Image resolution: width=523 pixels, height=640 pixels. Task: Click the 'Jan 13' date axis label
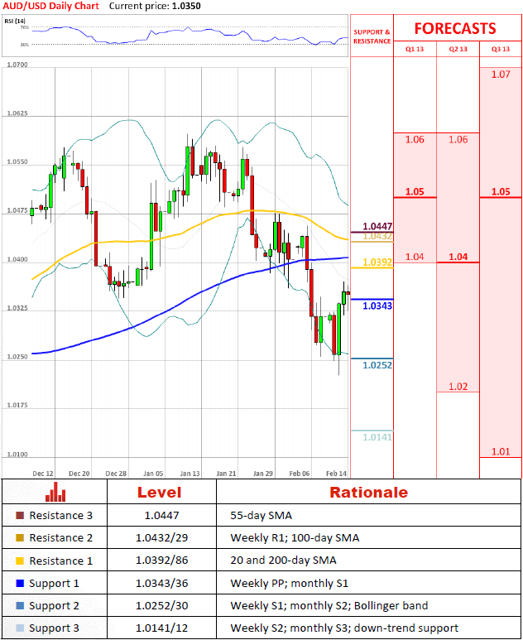[190, 474]
